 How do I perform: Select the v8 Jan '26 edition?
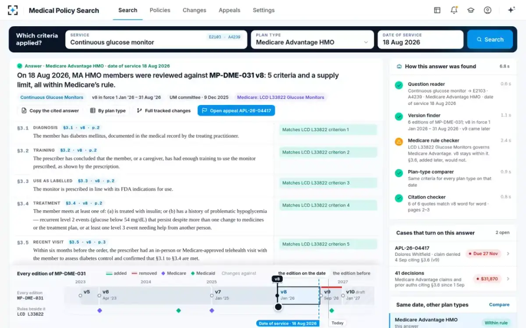point(299,296)
